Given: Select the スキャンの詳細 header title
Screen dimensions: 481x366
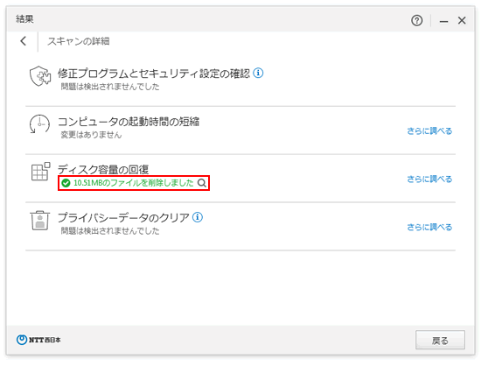Looking at the screenshot, I should click(79, 41).
